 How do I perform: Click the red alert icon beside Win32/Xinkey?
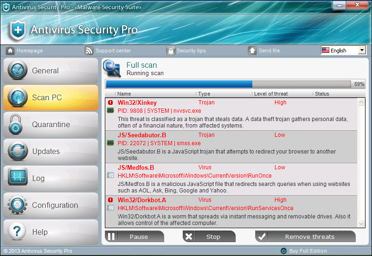click(x=110, y=102)
